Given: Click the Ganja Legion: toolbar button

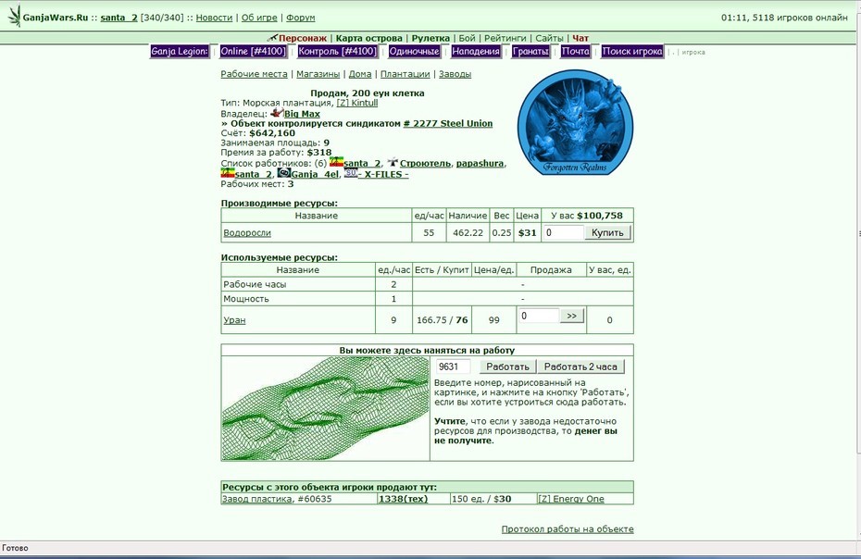Looking at the screenshot, I should click(x=180, y=52).
